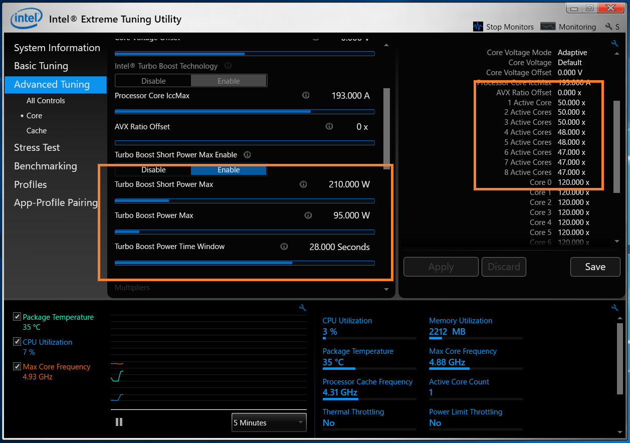The width and height of the screenshot is (630, 443).
Task: Show info icon for AVX Ratio Offset
Action: pyautogui.click(x=329, y=126)
